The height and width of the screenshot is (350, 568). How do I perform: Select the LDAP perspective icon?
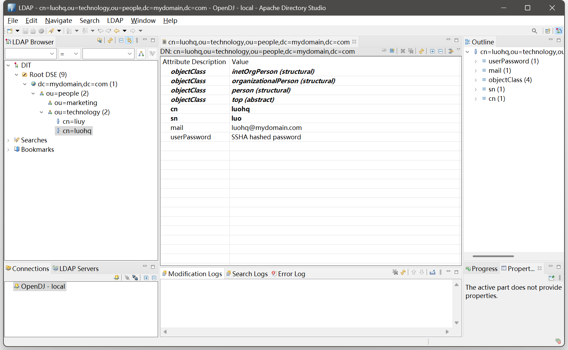pyautogui.click(x=559, y=31)
